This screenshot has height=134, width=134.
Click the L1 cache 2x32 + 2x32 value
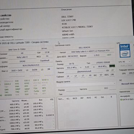[17, 71]
